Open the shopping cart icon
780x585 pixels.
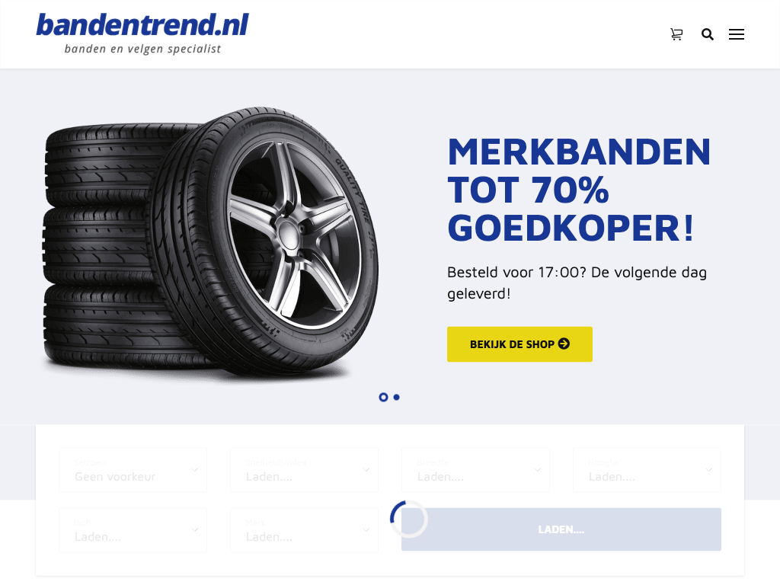click(676, 34)
